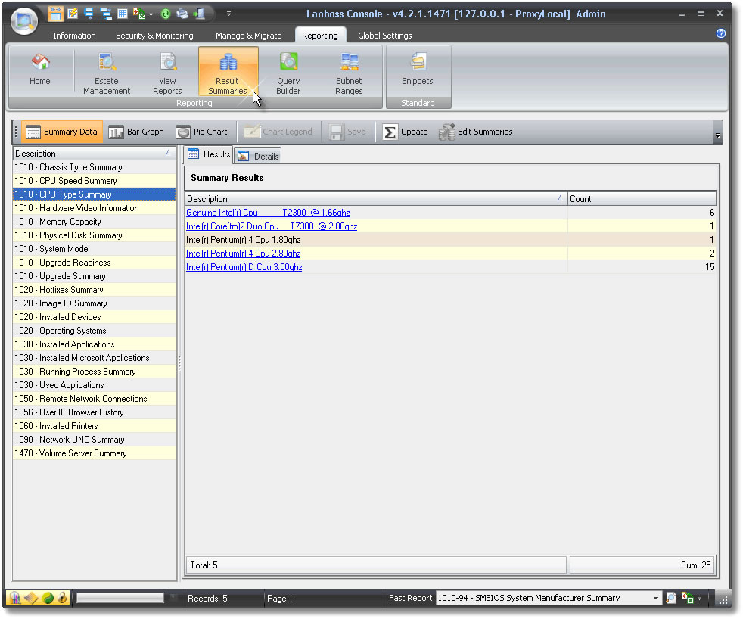Select 1050 - Remote Network Connections

[x=95, y=399]
